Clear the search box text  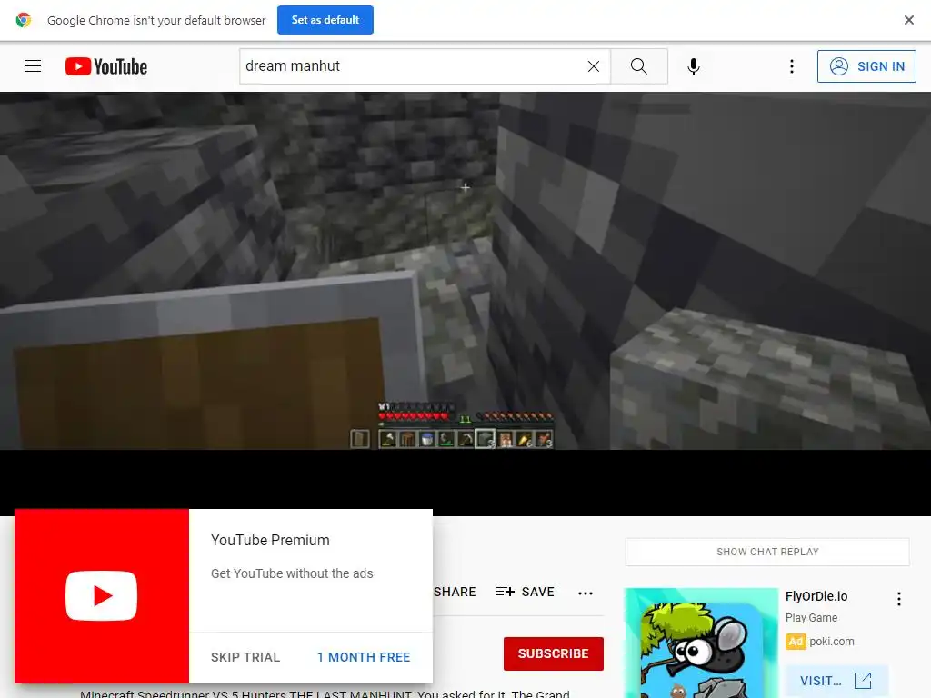click(x=593, y=66)
